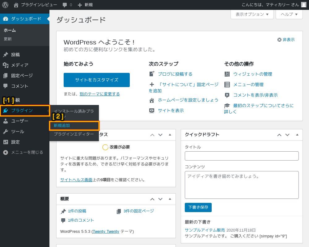Open the ヘルプ dropdown
Screen dimensions: 309x247
point(289,14)
